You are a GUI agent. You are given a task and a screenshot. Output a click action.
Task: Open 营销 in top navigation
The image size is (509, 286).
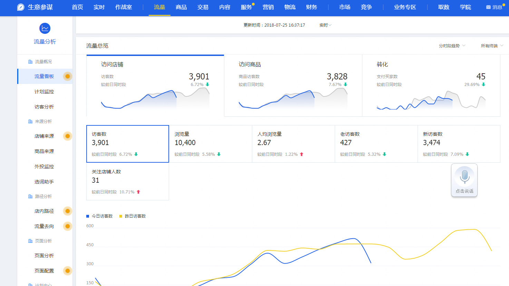click(268, 7)
